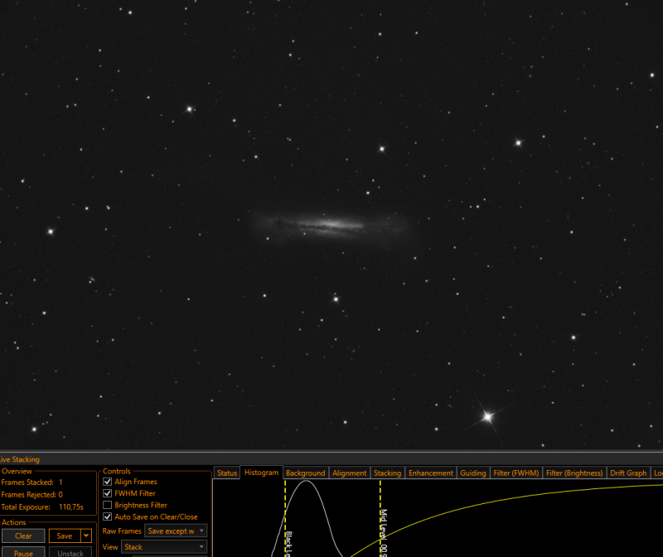663x557 pixels.
Task: Switch to the Alignment tab
Action: tap(349, 473)
